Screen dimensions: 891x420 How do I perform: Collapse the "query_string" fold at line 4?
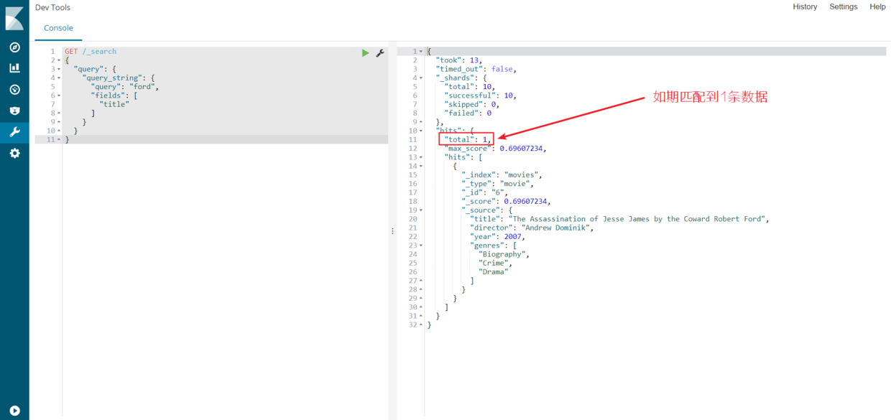pos(59,78)
